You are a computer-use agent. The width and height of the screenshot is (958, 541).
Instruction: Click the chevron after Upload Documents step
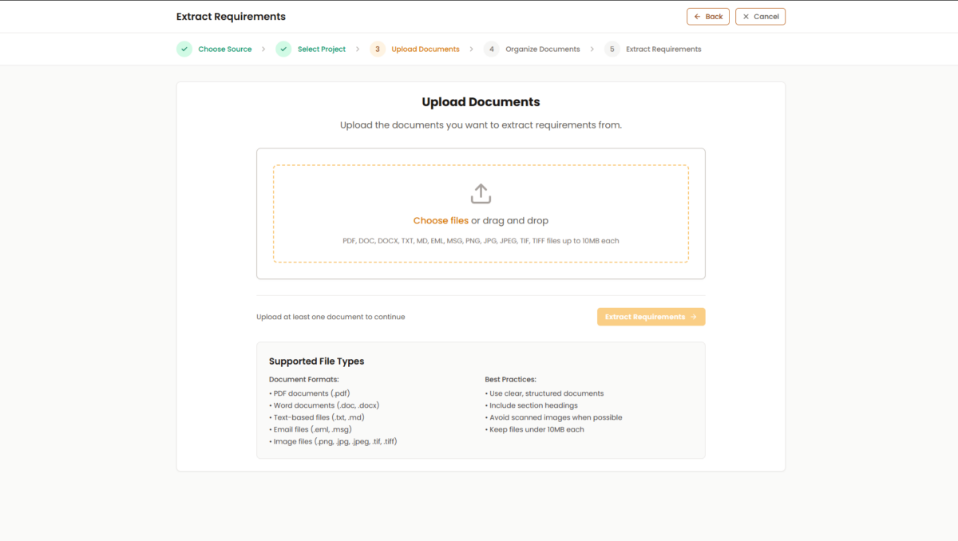[472, 49]
